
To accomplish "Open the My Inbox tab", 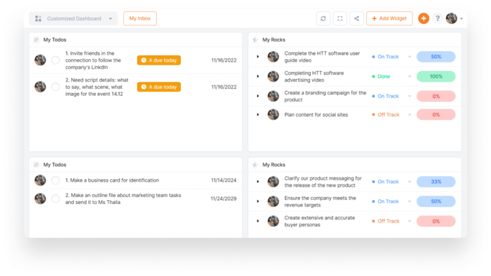I will (x=139, y=18).
